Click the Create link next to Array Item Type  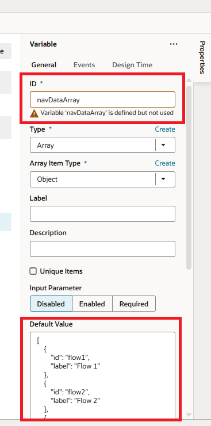(165, 163)
